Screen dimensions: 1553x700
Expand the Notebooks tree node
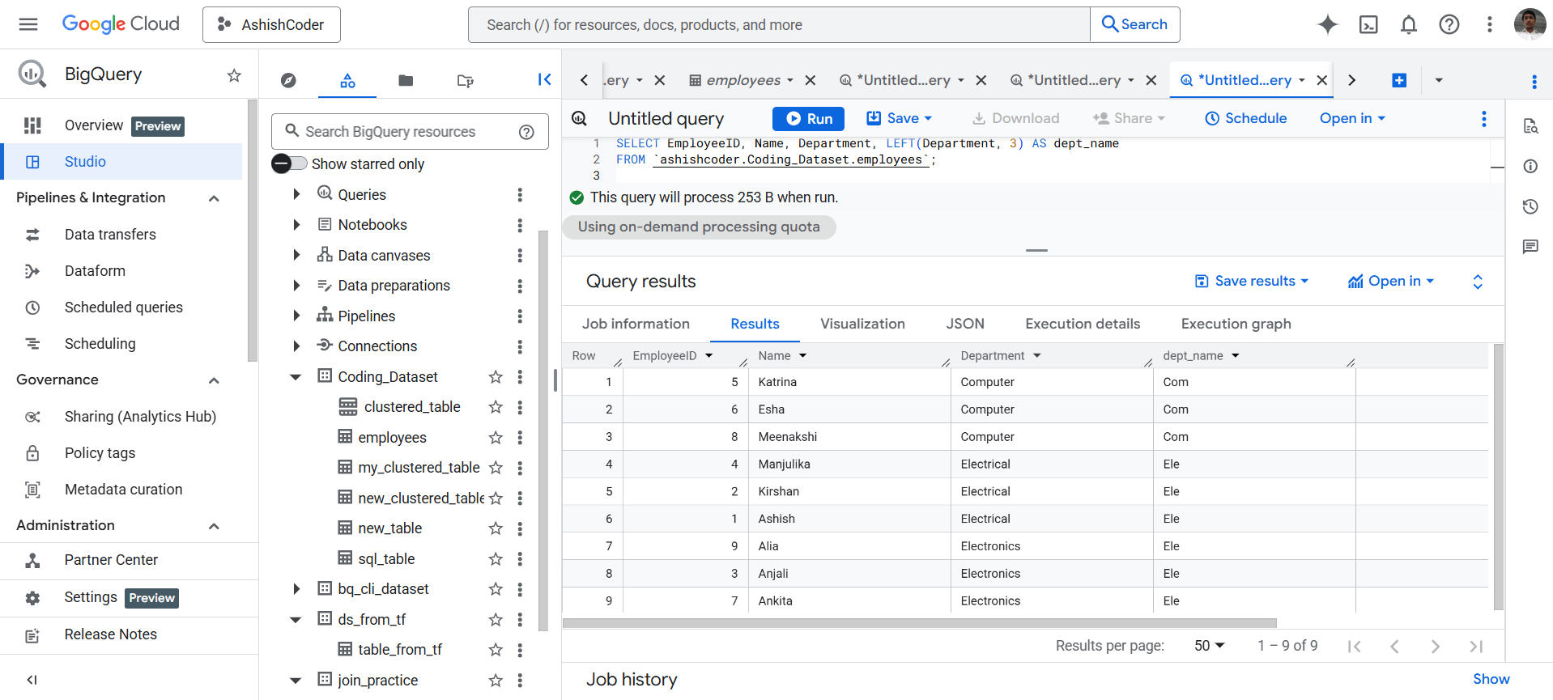click(296, 225)
